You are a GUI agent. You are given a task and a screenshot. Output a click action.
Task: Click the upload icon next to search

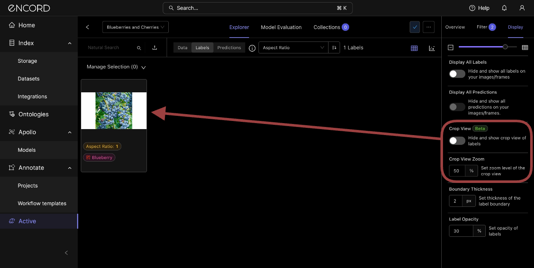(x=155, y=48)
